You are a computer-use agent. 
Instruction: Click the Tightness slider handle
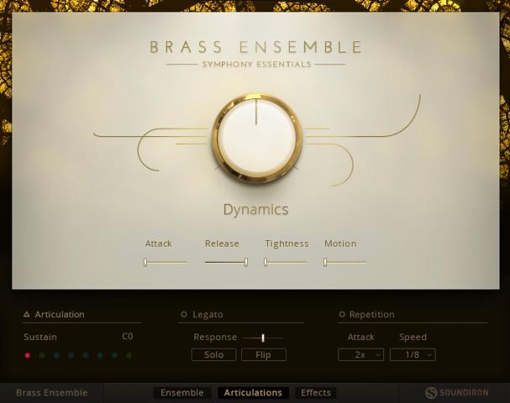pyautogui.click(x=266, y=262)
